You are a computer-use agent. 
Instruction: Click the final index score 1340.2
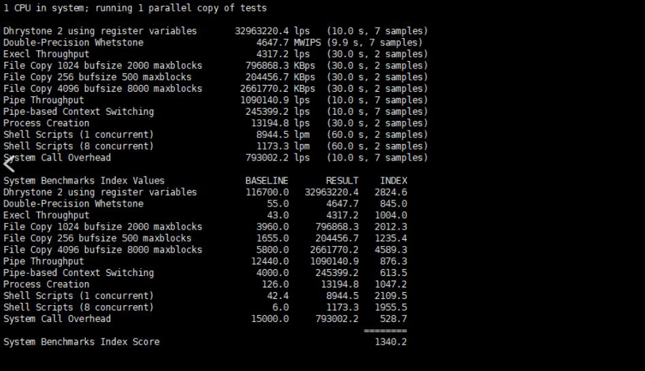tap(391, 342)
